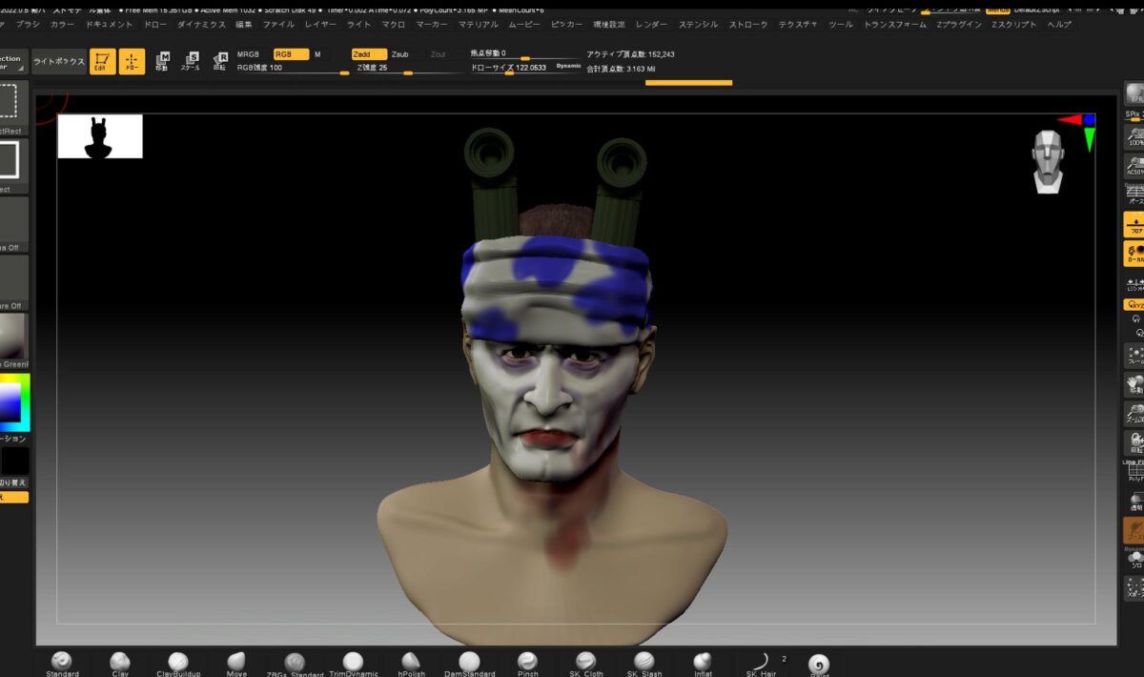
Task: Activate Edit mode button
Action: point(103,61)
